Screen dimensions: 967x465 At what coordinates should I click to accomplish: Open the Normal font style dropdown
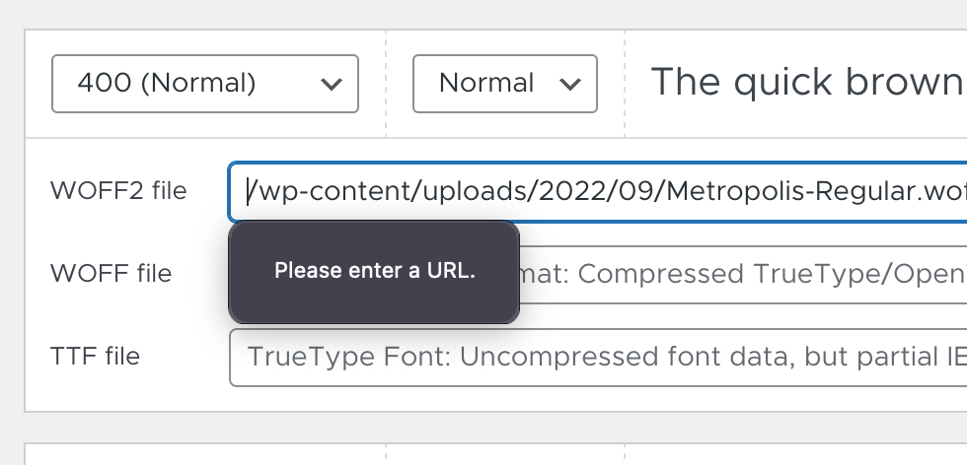coord(504,84)
